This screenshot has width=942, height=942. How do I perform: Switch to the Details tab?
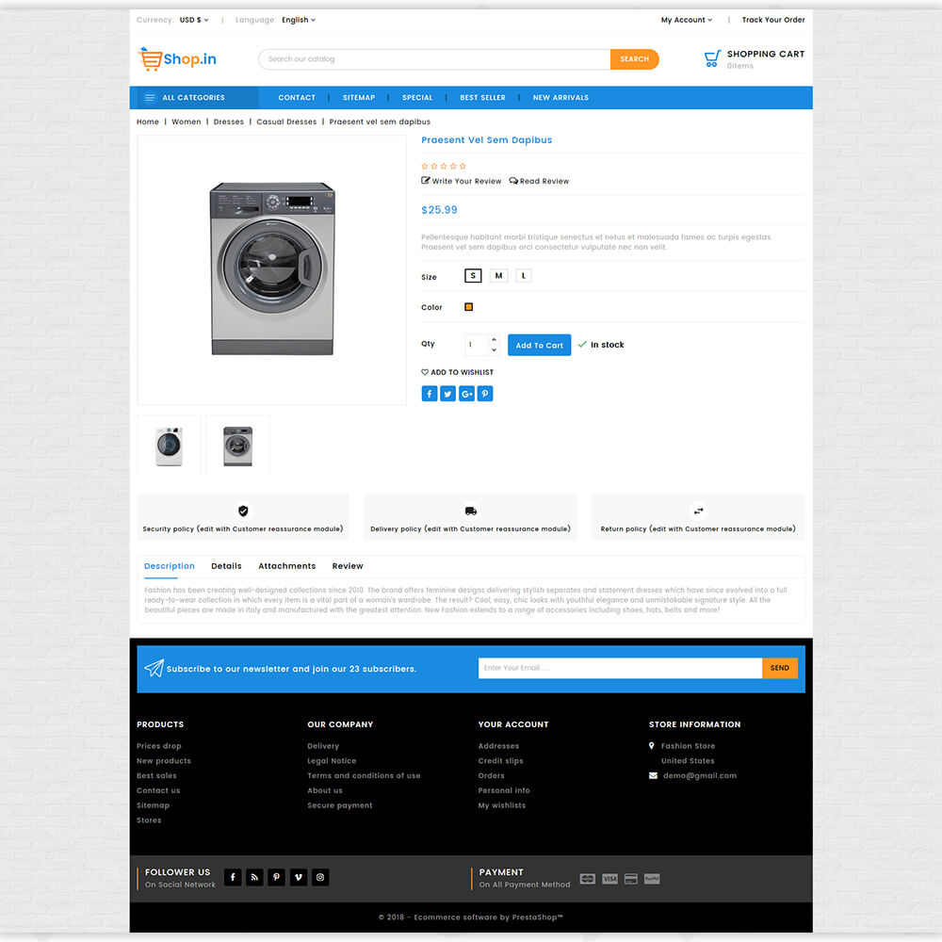(226, 566)
